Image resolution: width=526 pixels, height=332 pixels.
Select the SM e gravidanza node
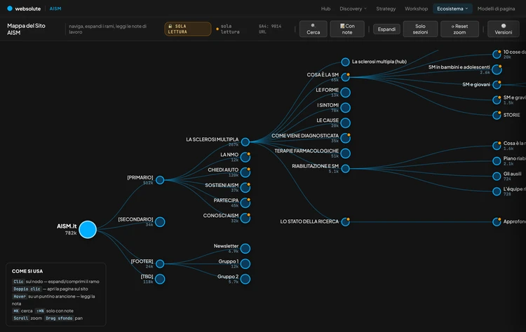tap(497, 100)
